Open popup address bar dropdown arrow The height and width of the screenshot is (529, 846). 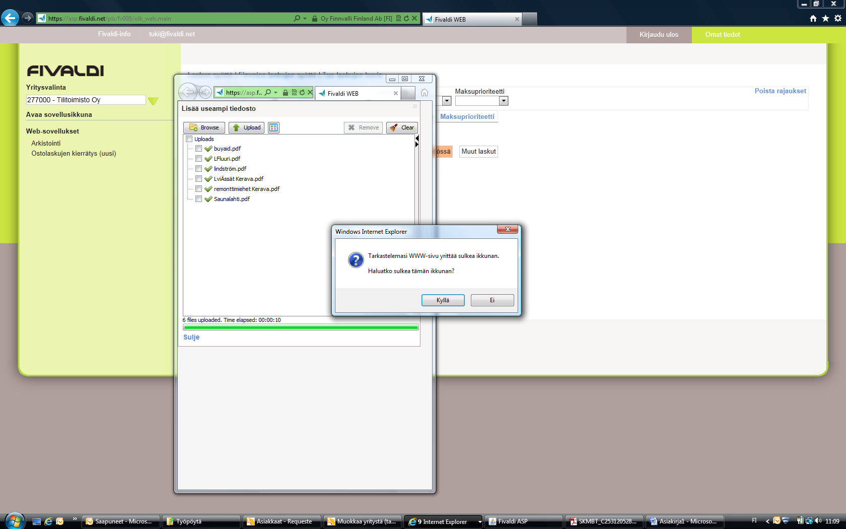coord(276,93)
